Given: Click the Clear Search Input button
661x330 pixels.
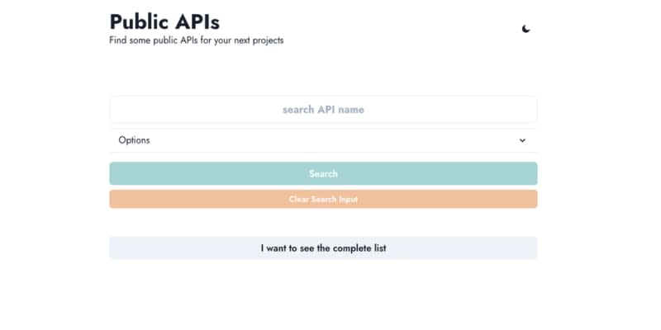Looking at the screenshot, I should (323, 199).
